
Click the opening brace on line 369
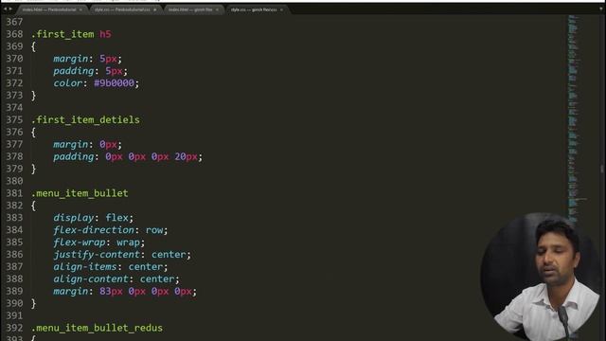click(34, 46)
